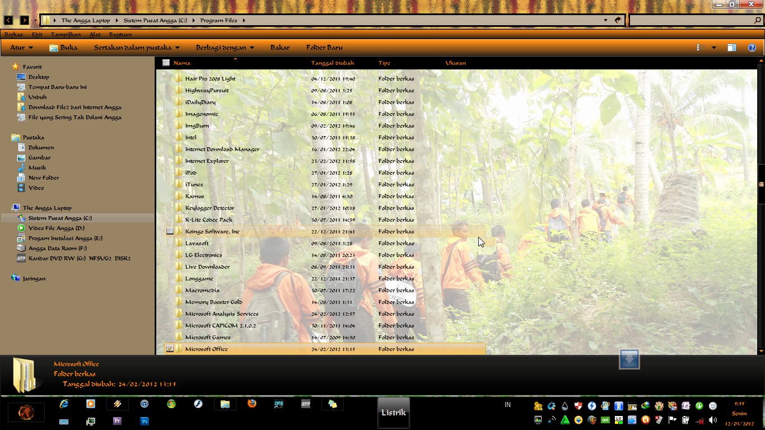Viewport: 765px width, 430px height.
Task: Open Adobe Photoshop from the taskbar
Action: 144,421
